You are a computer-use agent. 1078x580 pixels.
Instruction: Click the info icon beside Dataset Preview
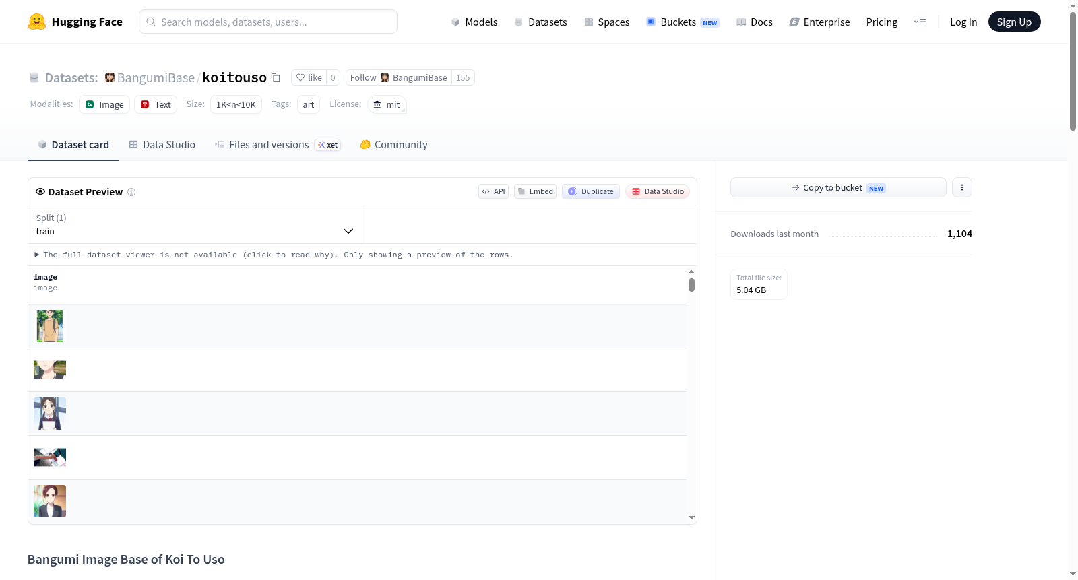[131, 192]
